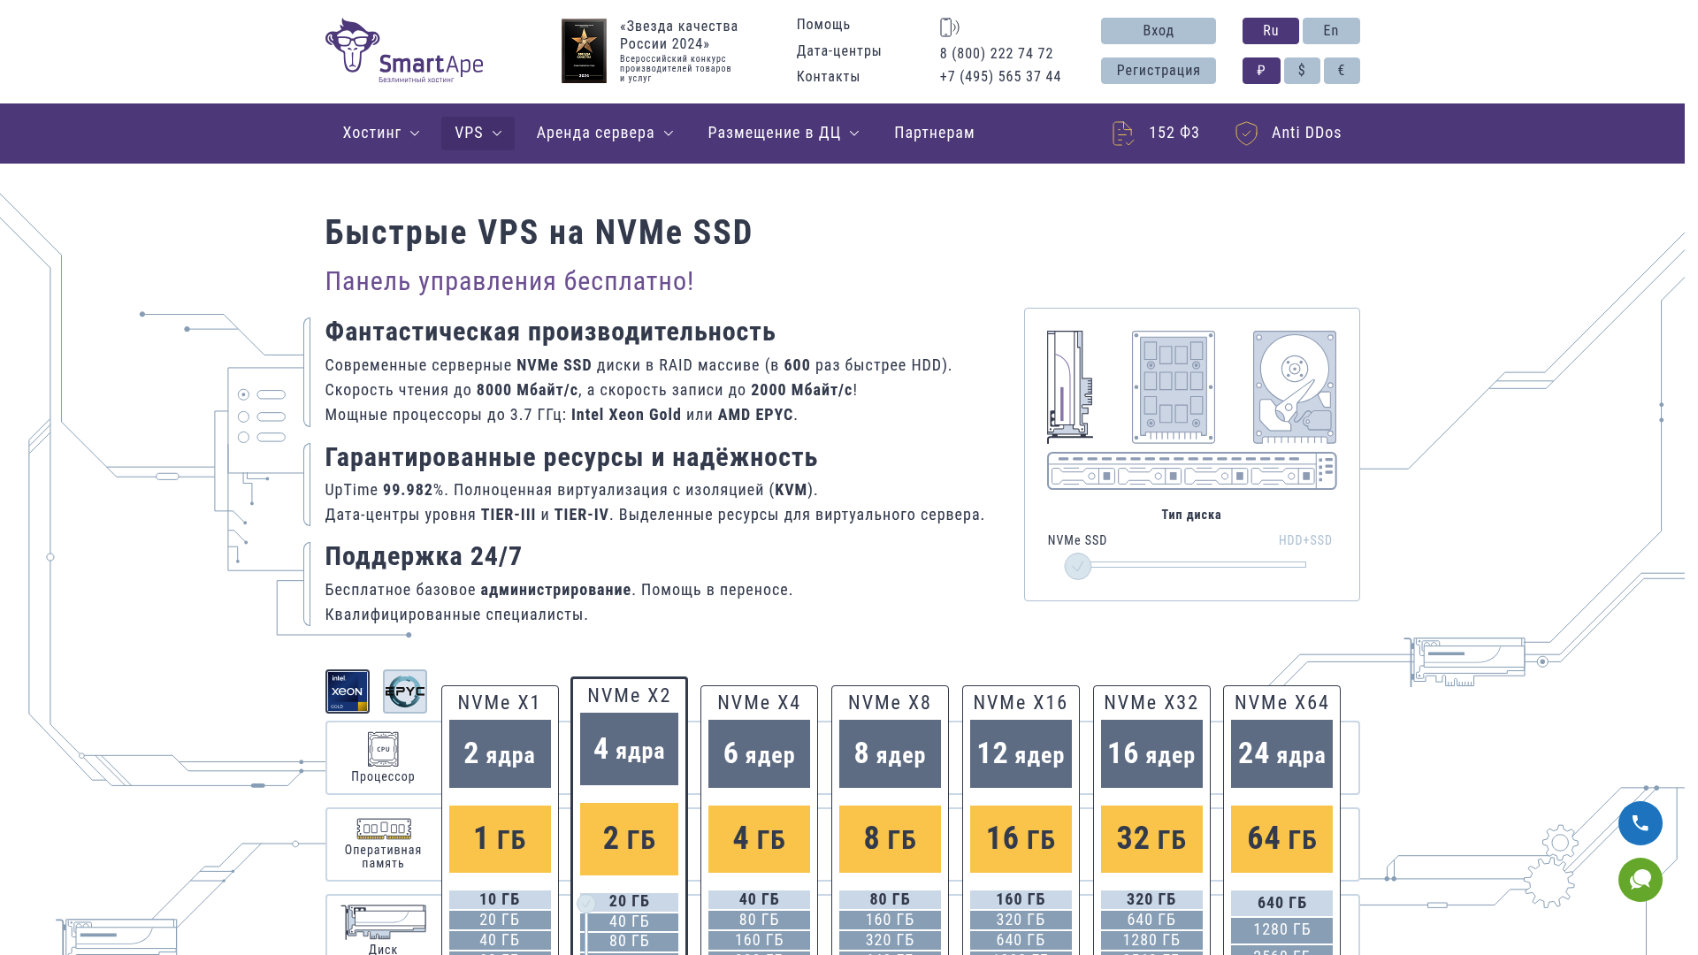Expand the Аренда сервера dropdown menu
1698x955 pixels.
click(605, 134)
